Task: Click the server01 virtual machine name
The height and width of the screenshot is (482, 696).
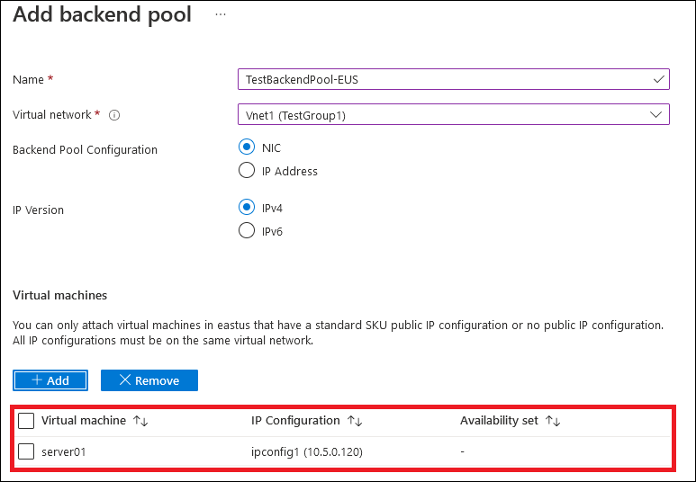Action: tap(63, 451)
